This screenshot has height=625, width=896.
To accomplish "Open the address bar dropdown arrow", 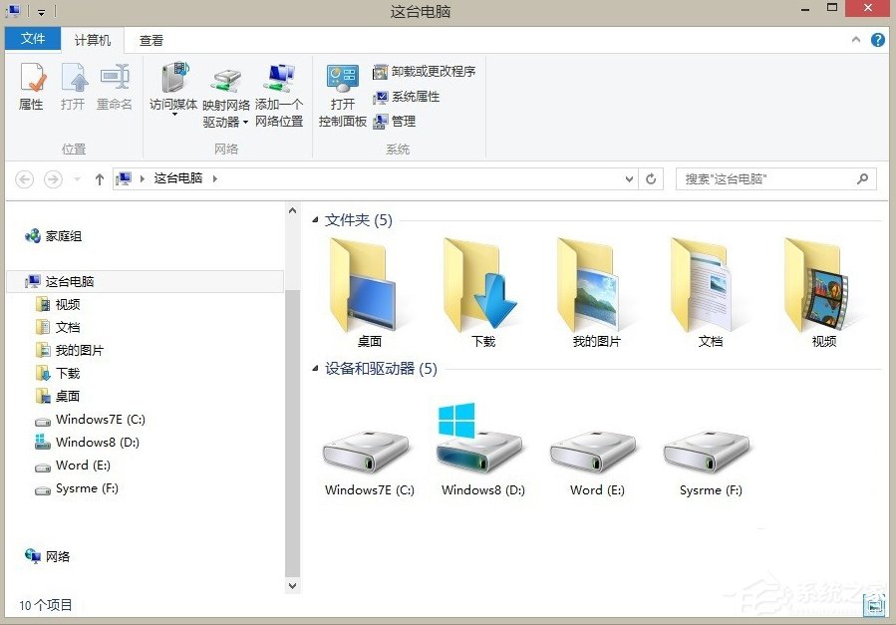I will click(x=627, y=178).
